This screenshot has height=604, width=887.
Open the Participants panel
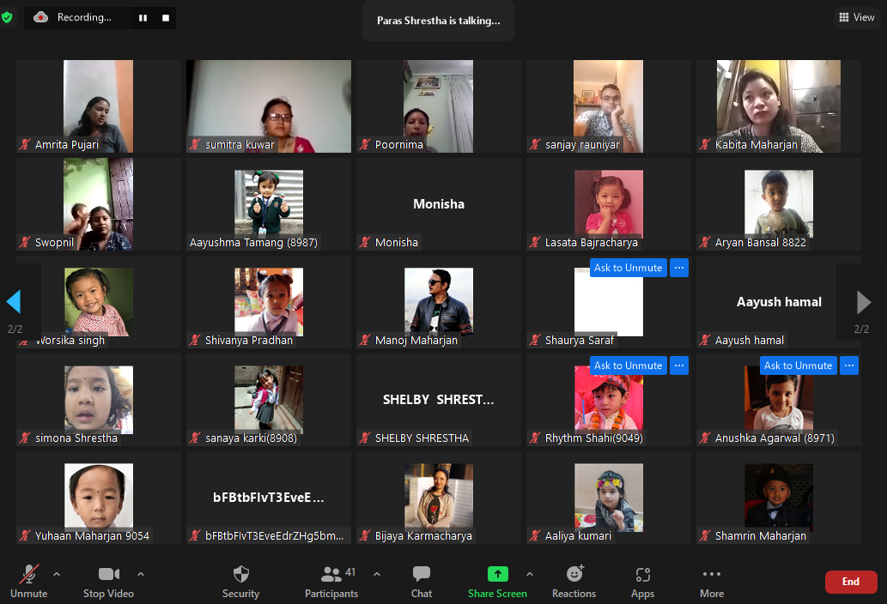[331, 581]
